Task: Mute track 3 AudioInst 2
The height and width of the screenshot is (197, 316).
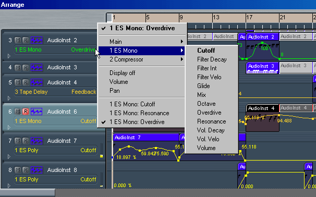Action: [18, 40]
